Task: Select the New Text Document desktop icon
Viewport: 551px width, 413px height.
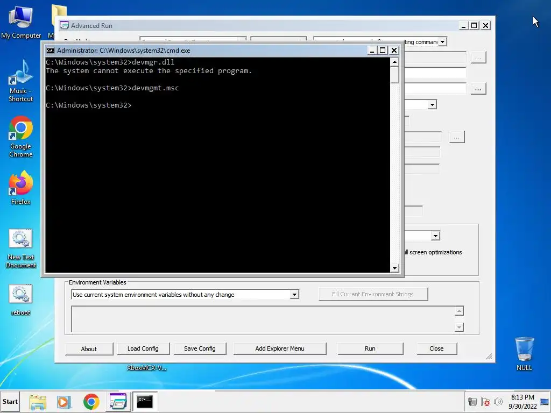Action: (21, 248)
